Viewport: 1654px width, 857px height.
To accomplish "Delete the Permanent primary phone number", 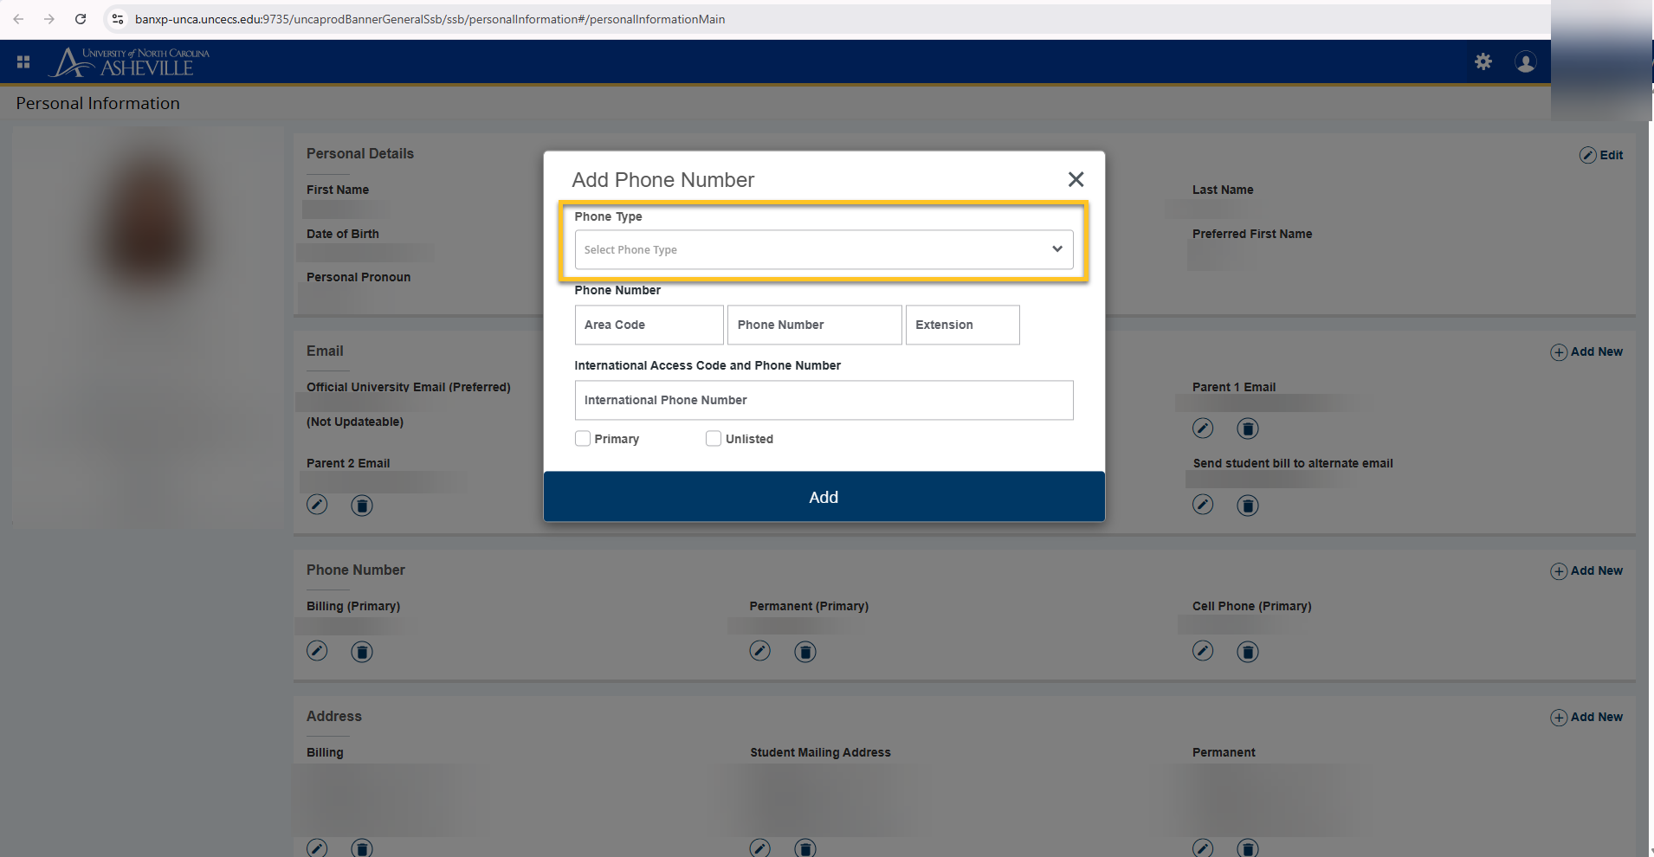I will [805, 652].
